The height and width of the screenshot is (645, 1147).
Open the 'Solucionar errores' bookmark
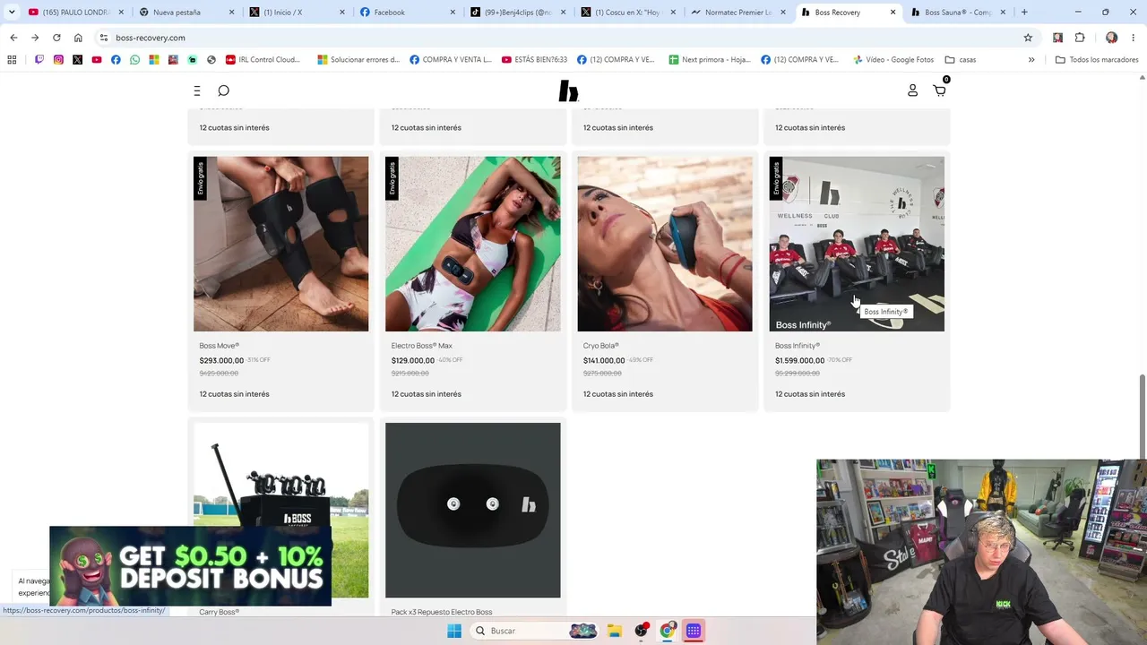tap(358, 60)
